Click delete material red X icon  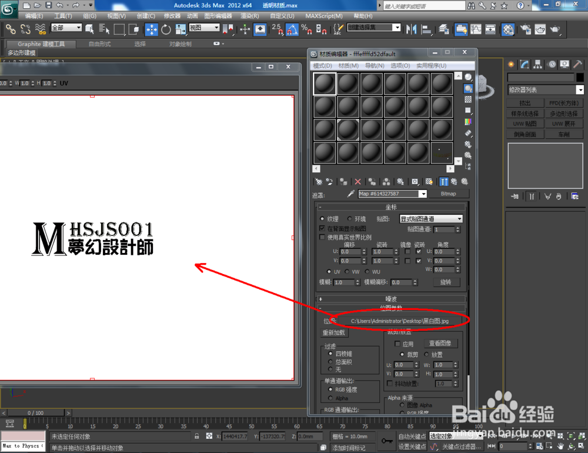click(358, 182)
